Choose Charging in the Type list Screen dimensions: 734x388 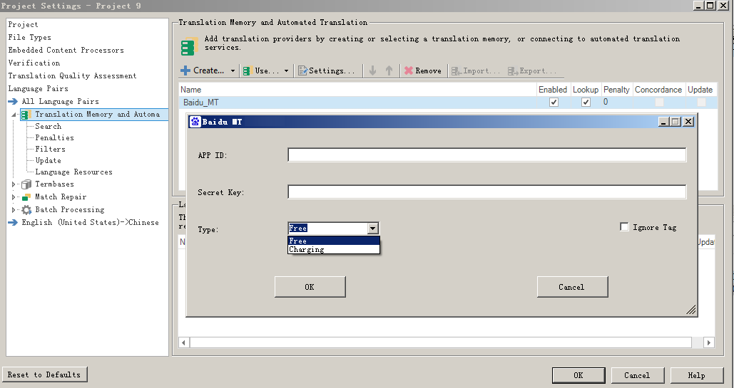pos(333,250)
